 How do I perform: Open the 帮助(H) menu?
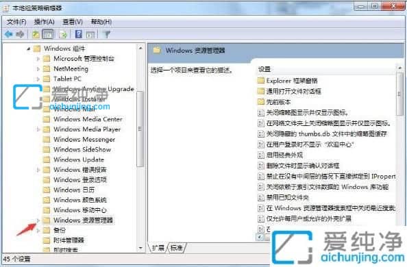101,22
